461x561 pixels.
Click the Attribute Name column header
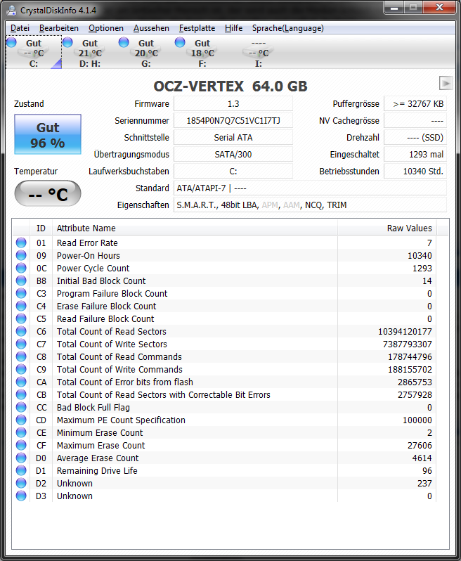[x=195, y=228]
